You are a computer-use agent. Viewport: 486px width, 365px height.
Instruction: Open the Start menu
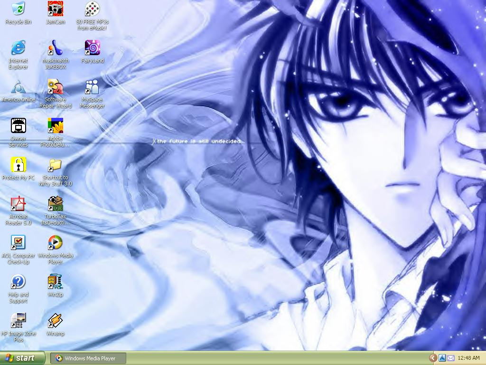coord(22,358)
